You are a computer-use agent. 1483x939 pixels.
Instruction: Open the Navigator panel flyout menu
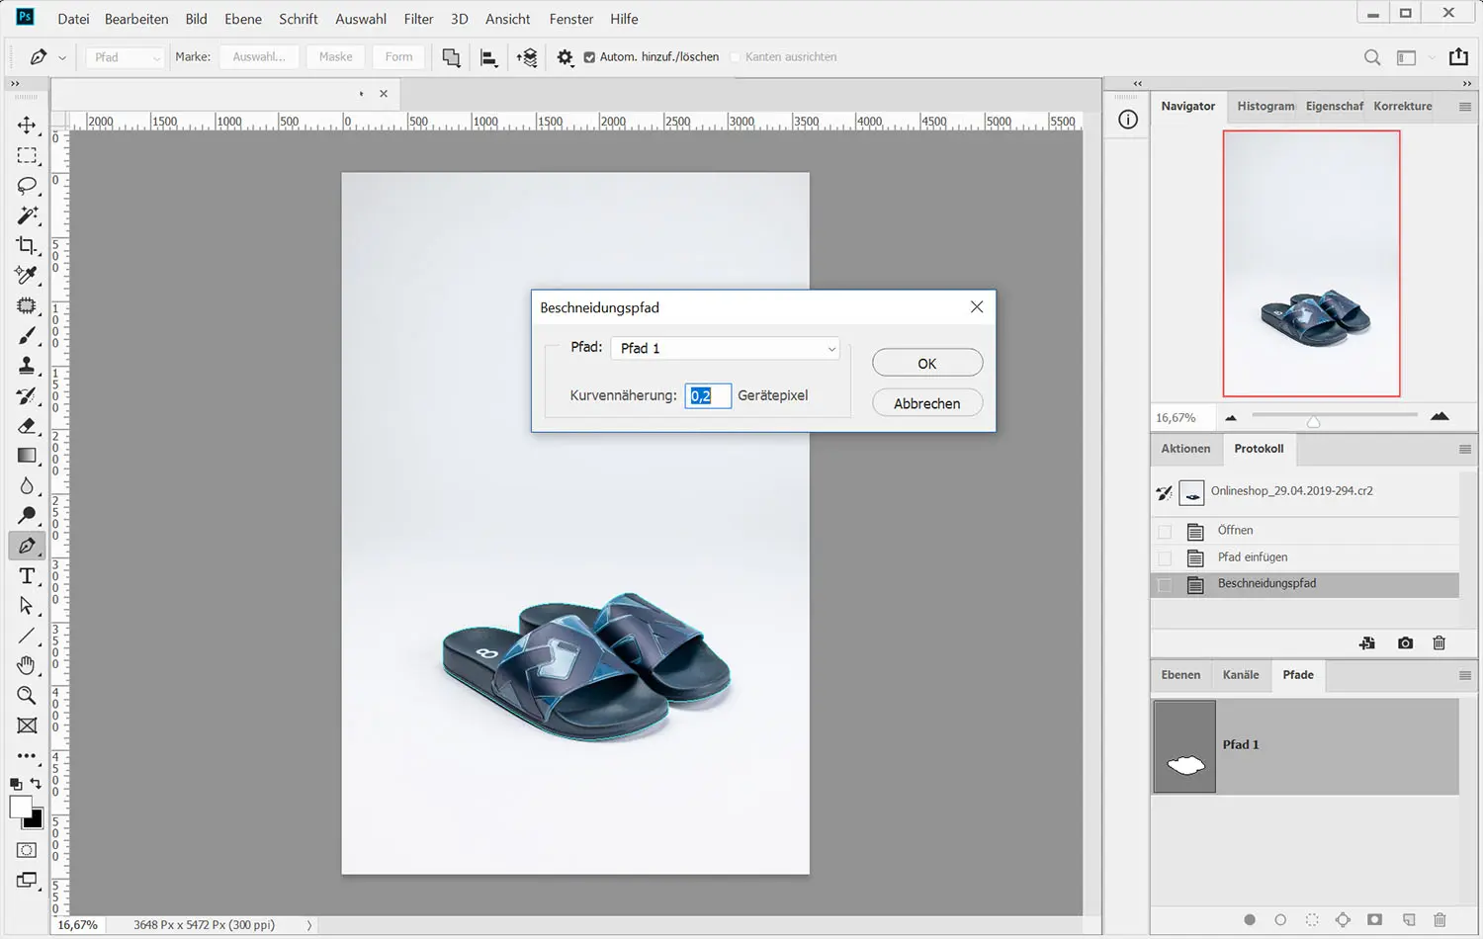click(1464, 107)
